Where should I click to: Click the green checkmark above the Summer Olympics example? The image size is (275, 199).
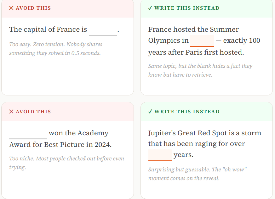150,8
